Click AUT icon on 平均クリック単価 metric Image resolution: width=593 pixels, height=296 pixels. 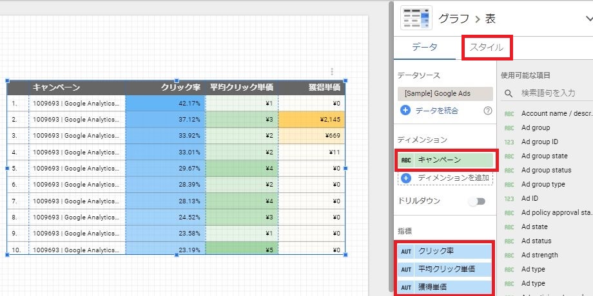[406, 270]
